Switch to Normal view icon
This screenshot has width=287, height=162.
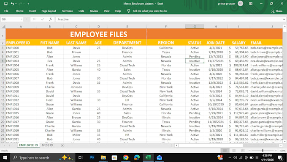tap(225, 151)
